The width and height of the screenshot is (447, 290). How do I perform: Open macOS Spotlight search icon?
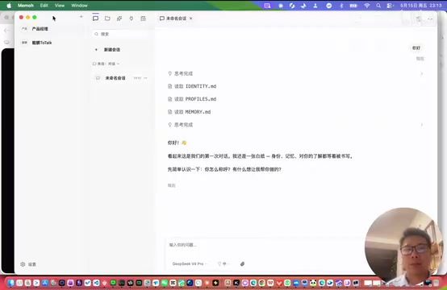378,6
